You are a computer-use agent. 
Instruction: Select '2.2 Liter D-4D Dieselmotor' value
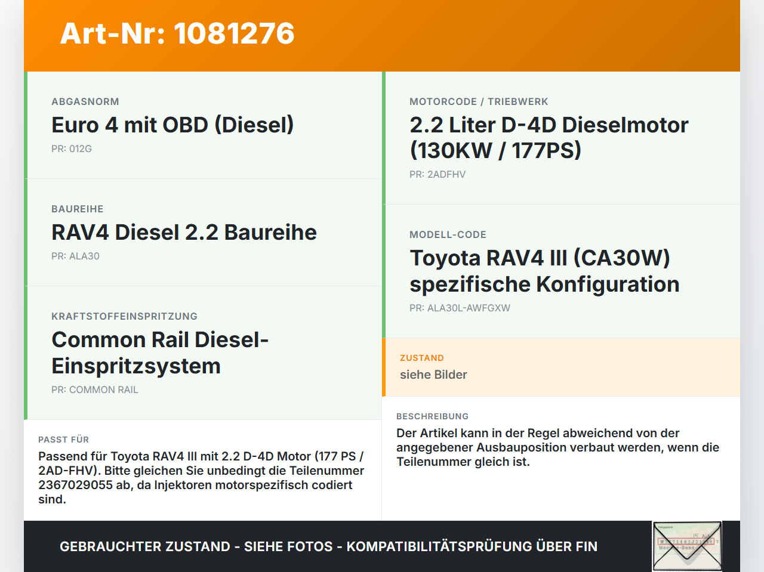[x=549, y=138]
